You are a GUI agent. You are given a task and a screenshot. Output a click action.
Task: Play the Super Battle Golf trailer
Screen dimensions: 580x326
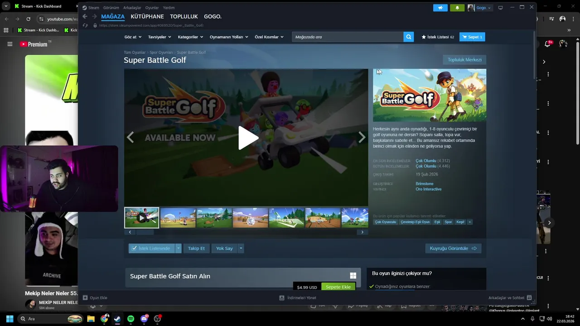click(248, 138)
